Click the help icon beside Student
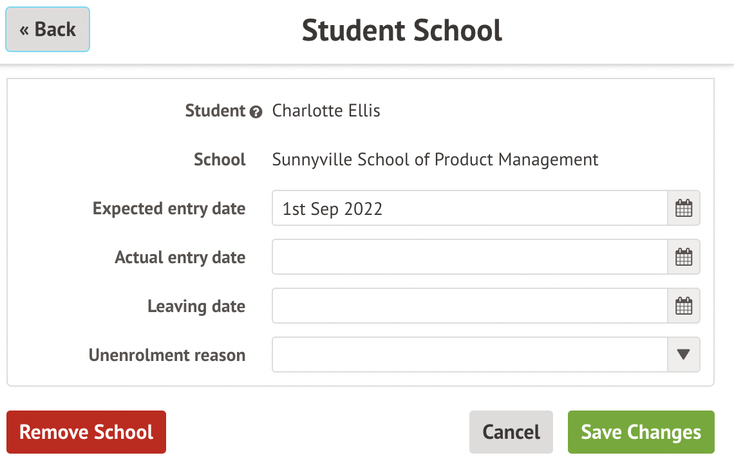The width and height of the screenshot is (734, 462). pyautogui.click(x=256, y=112)
